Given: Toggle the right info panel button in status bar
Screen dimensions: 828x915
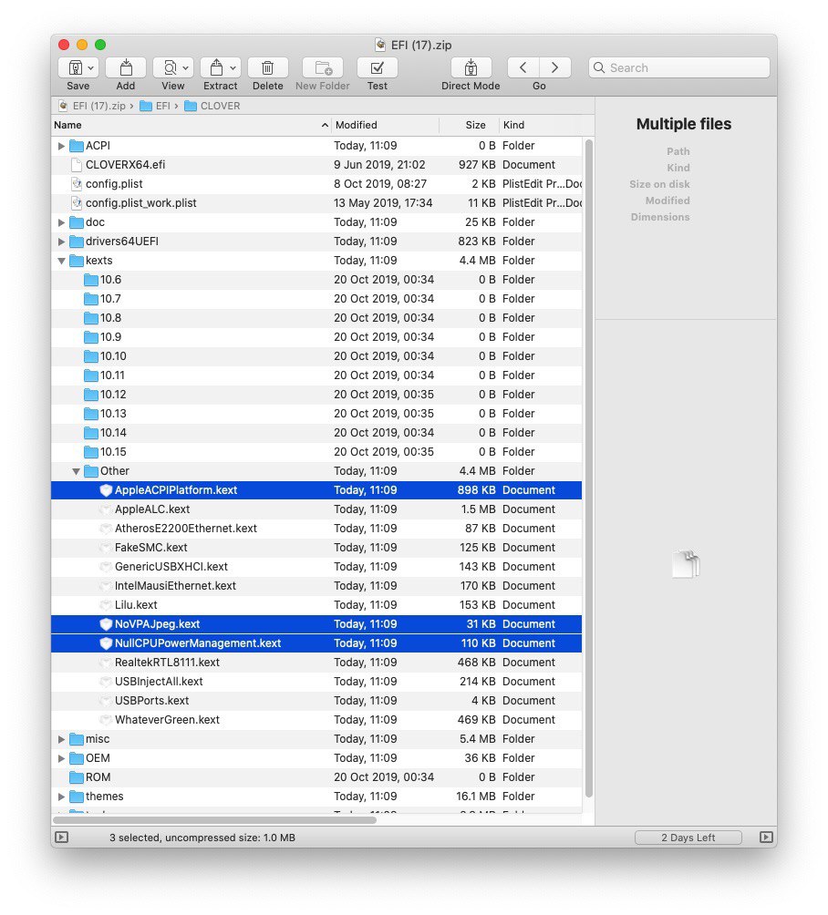Looking at the screenshot, I should coord(766,838).
